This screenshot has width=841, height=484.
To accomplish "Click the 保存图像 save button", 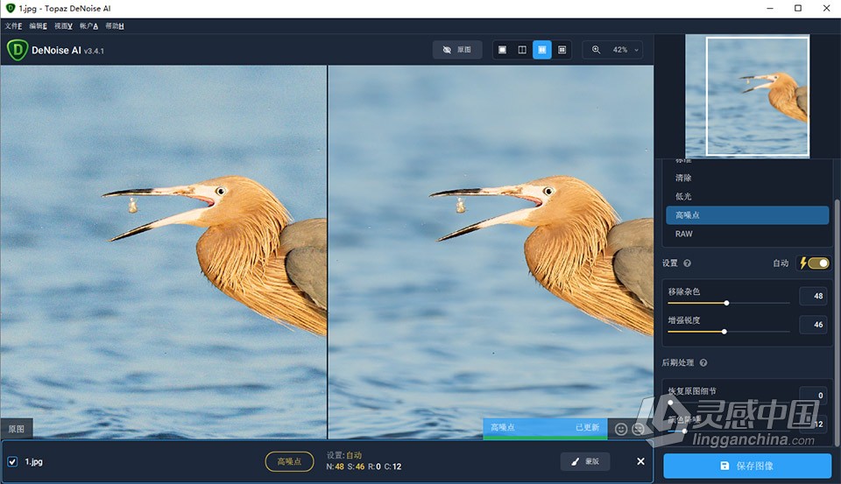I will pyautogui.click(x=747, y=466).
